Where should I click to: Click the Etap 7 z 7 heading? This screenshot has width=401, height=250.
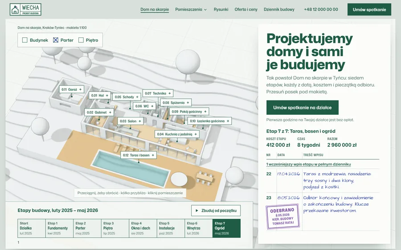click(301, 131)
